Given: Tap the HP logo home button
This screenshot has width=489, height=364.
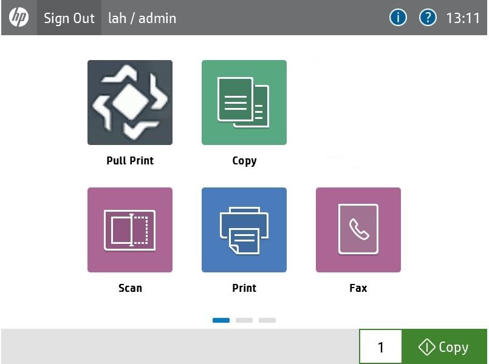Looking at the screenshot, I should click(18, 18).
